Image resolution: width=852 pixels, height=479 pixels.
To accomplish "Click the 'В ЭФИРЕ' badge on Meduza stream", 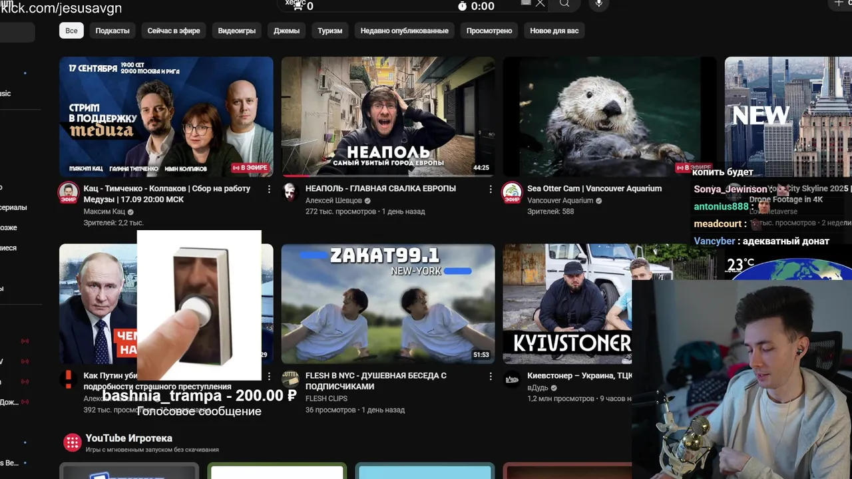I will pos(250,168).
